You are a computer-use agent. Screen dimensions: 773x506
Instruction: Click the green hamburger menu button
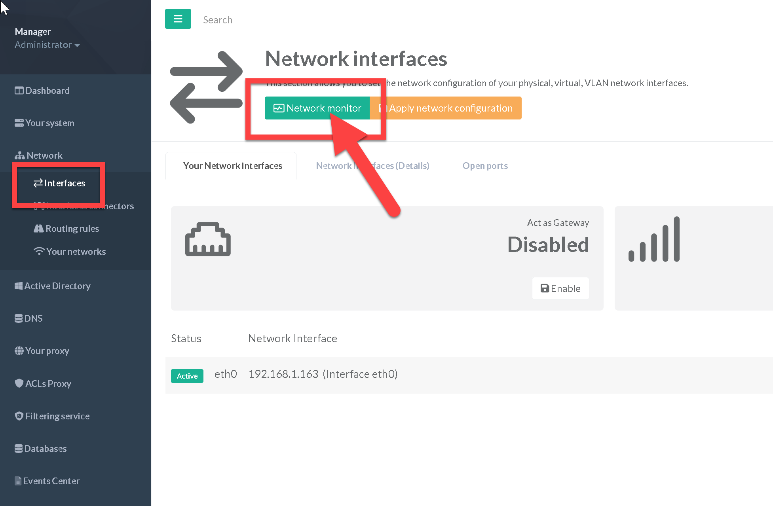[x=178, y=19]
